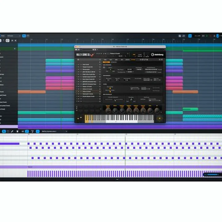Image resolution: width=222 pixels, height=222 pixels.
Task: Click the return-to-start transport button
Action: 203,36
